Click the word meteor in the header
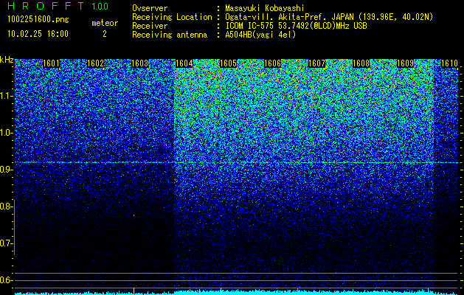The height and width of the screenshot is (295, 464). pyautogui.click(x=105, y=23)
